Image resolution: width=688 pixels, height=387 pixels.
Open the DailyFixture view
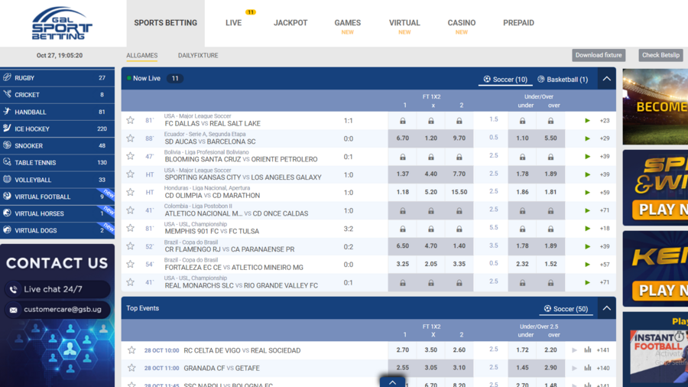[x=198, y=56]
